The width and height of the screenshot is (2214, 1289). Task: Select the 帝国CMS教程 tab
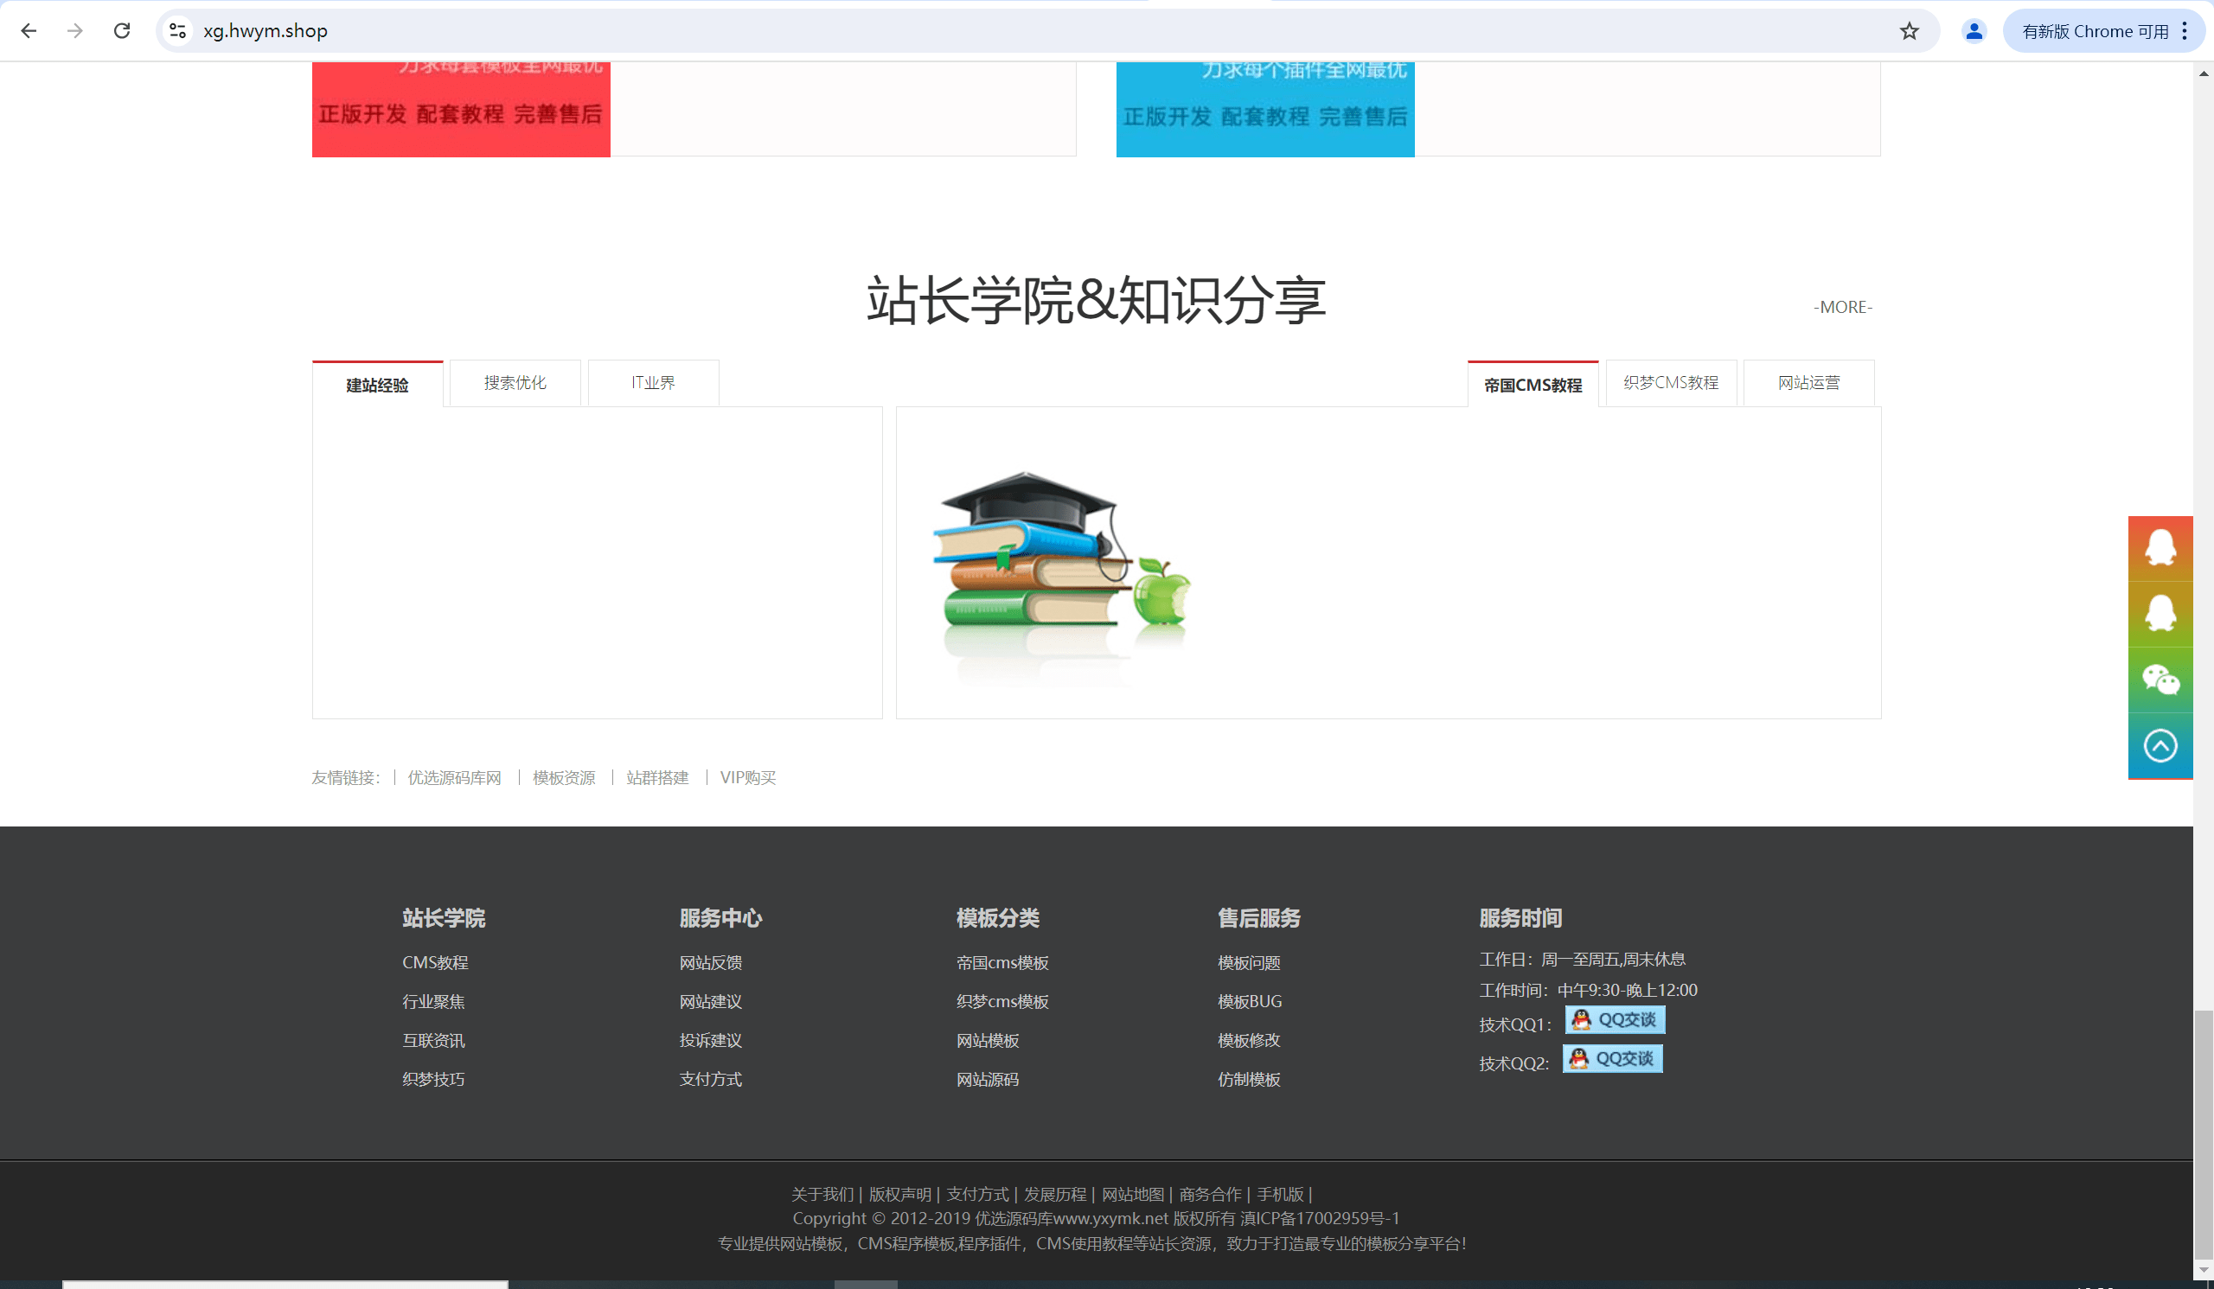click(1533, 385)
